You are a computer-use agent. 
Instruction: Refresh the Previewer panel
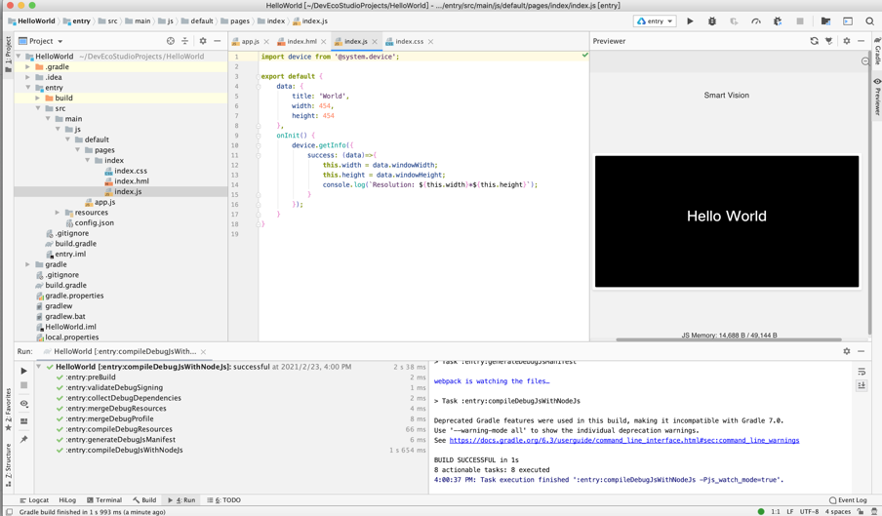click(814, 41)
